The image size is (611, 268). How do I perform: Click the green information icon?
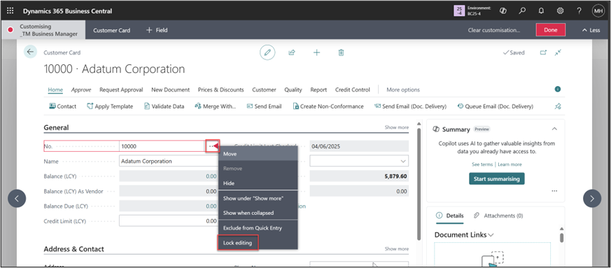[x=558, y=89]
